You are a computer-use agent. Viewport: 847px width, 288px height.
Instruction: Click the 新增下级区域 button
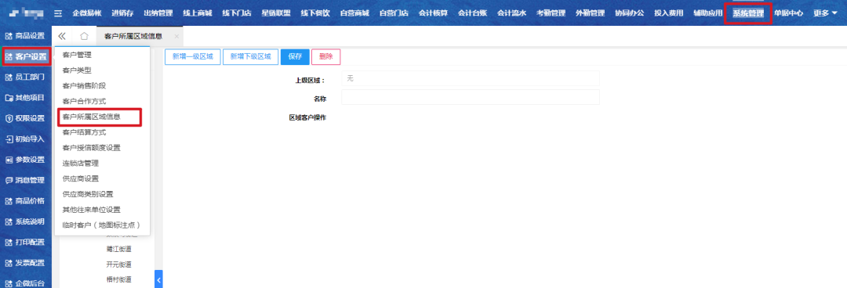(251, 56)
